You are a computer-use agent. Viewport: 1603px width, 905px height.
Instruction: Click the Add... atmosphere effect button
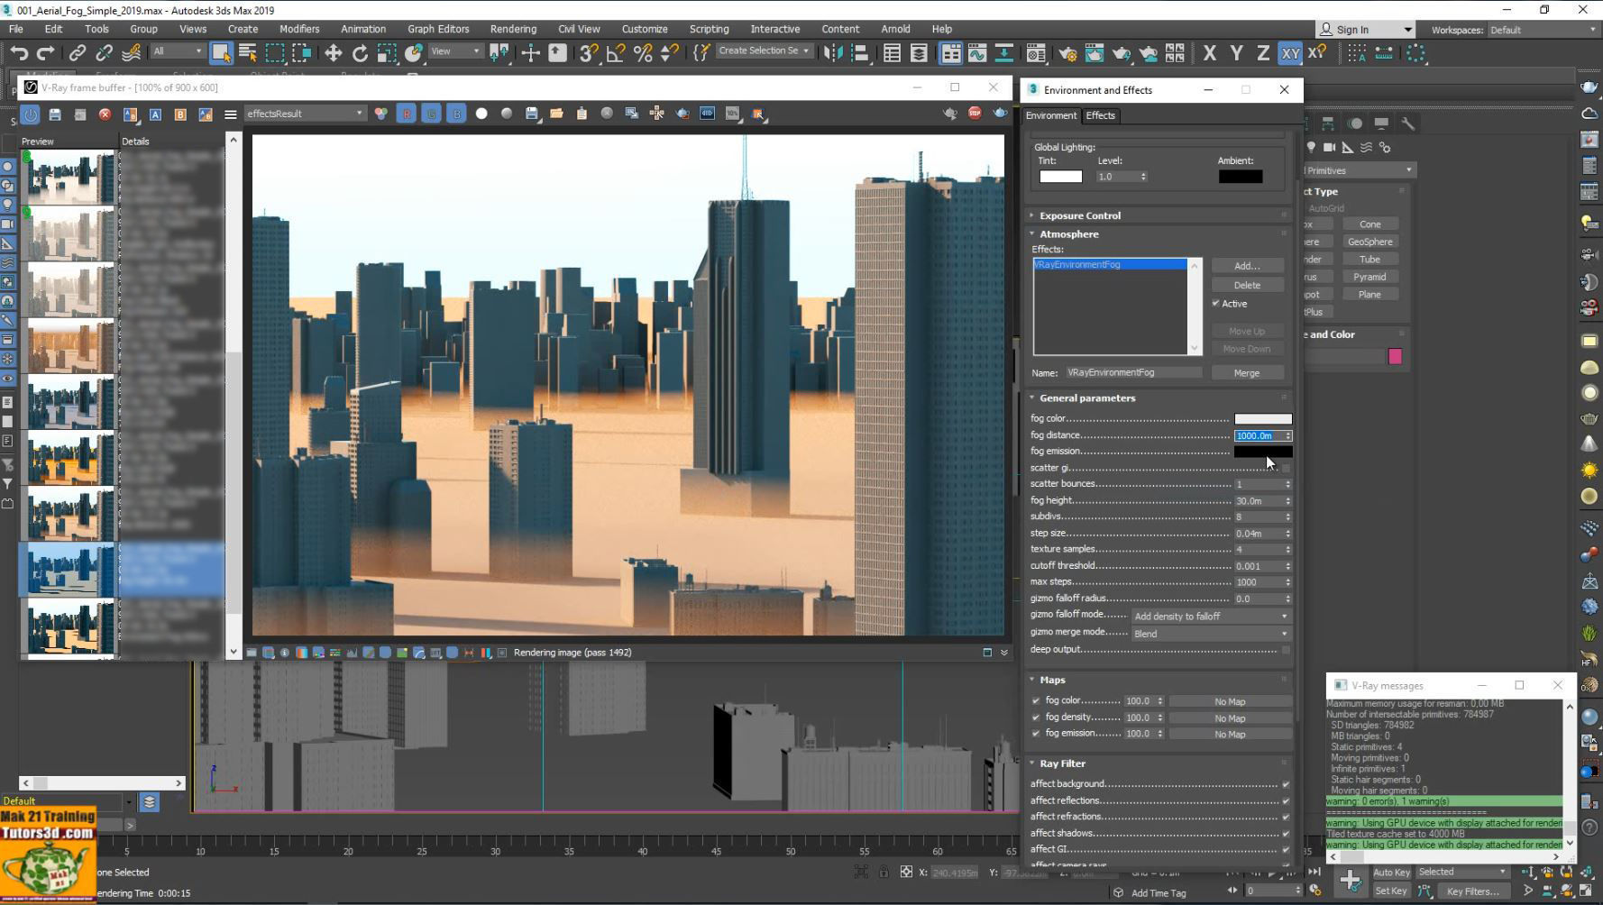pos(1247,266)
